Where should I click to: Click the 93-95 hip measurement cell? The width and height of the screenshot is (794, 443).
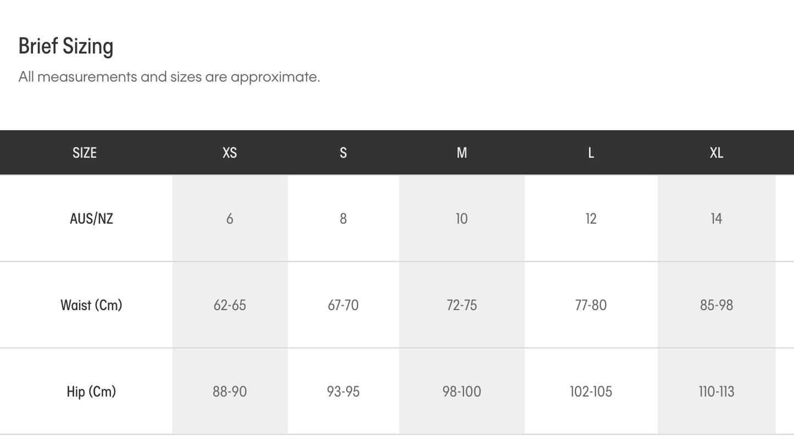point(343,391)
